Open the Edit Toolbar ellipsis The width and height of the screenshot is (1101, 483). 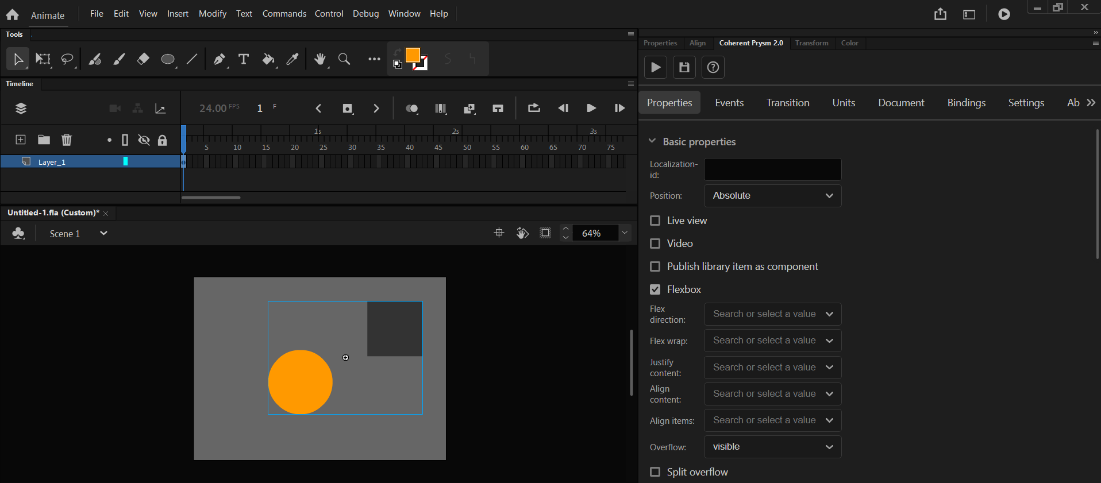pos(374,59)
